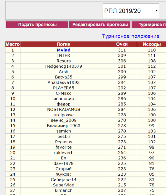Select the beLbli login cell
The image size is (166, 195).
(64, 136)
